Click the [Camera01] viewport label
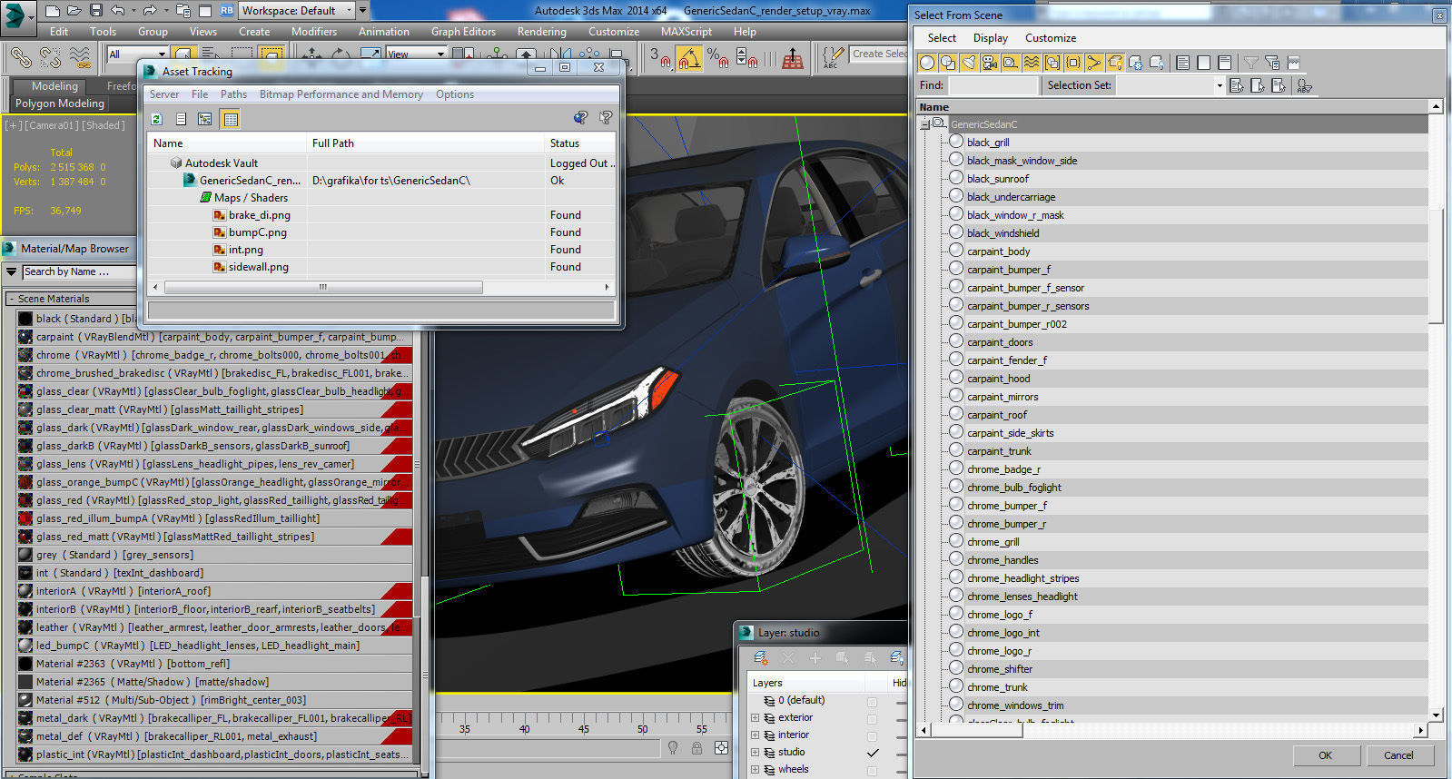1452x779 pixels. coord(53,125)
